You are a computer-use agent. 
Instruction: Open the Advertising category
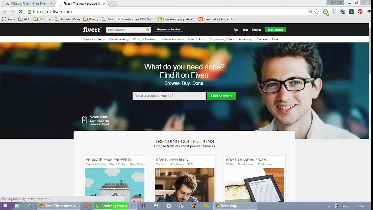[x=245, y=39]
